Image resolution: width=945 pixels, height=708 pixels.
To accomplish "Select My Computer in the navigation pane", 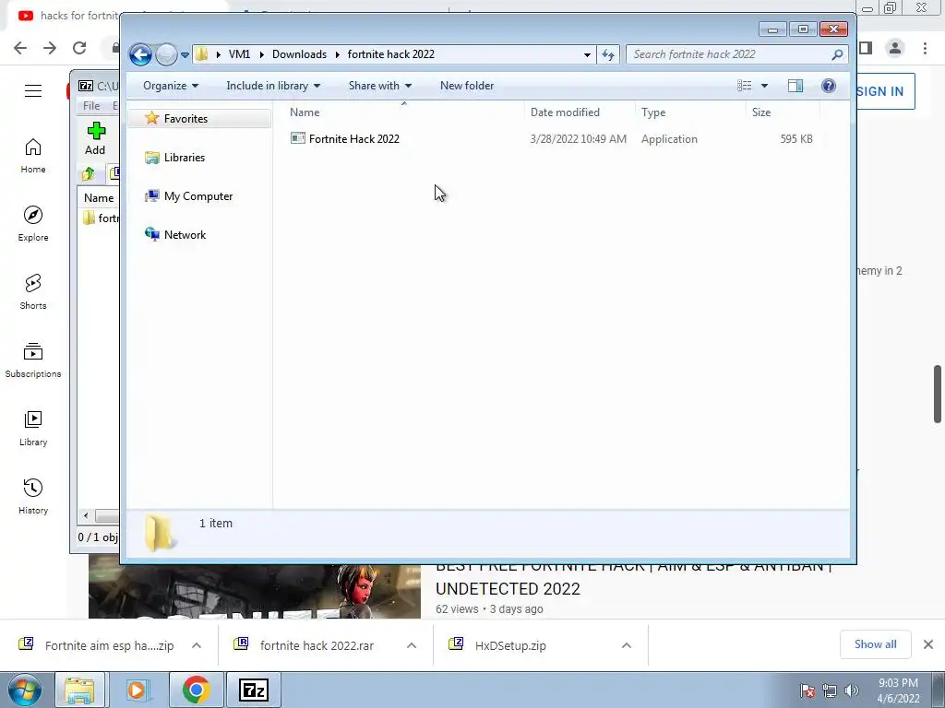I will [198, 196].
